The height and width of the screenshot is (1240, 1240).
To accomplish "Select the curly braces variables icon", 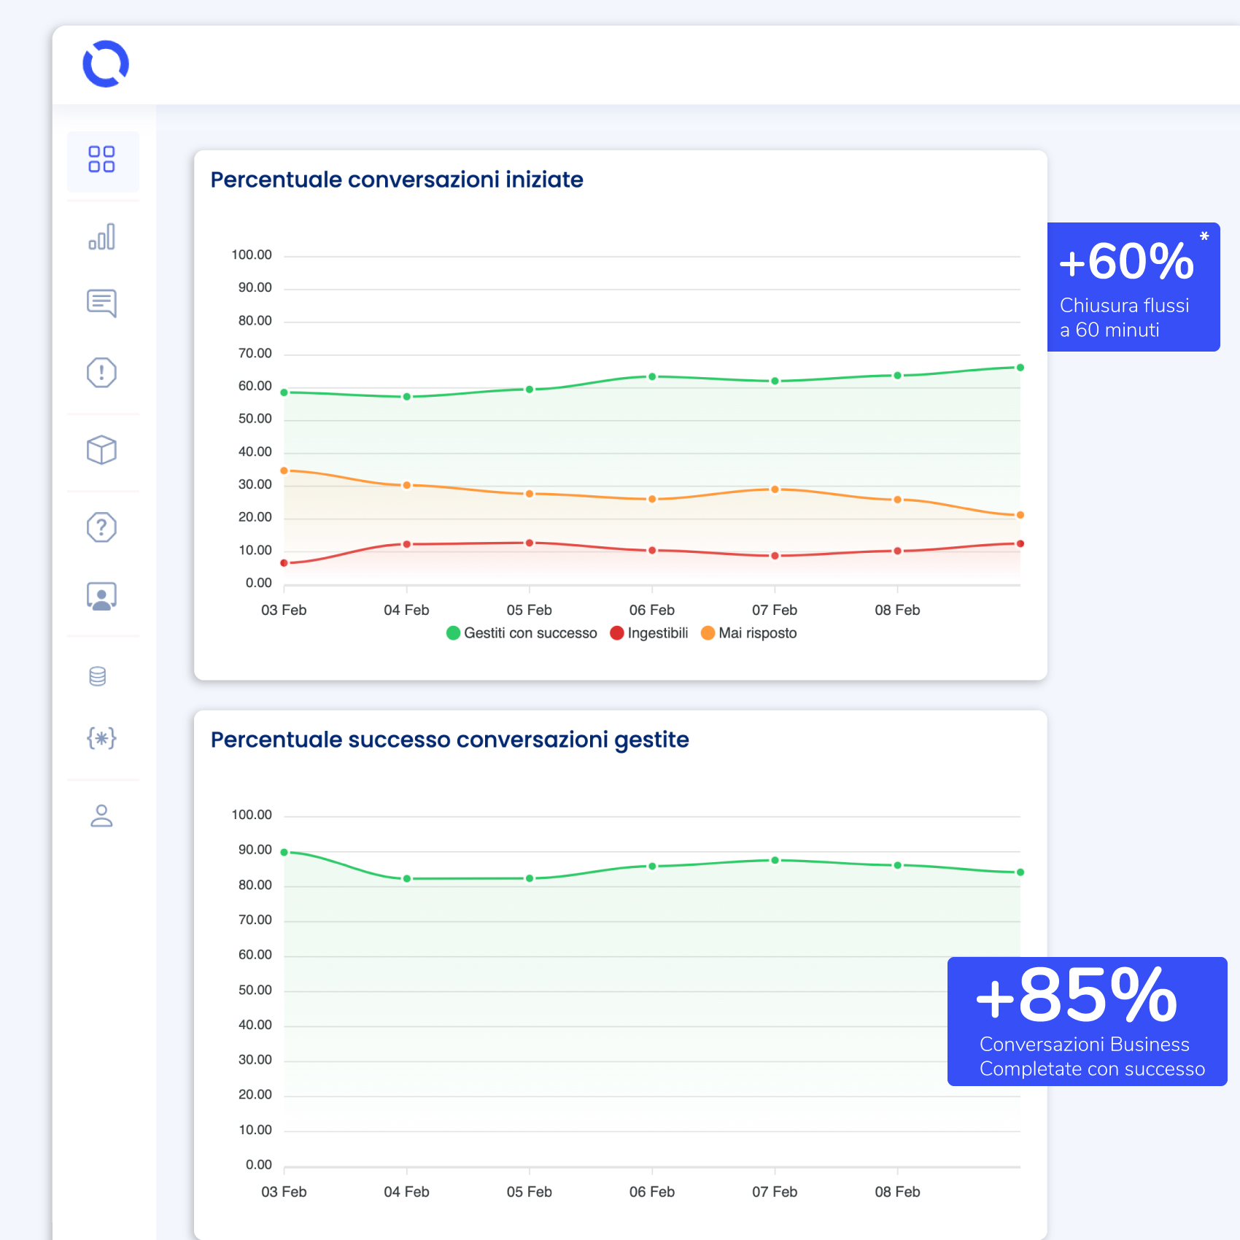I will point(101,738).
